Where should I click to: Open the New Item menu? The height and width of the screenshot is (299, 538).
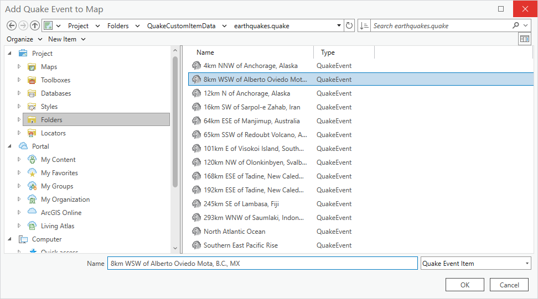[x=66, y=39]
